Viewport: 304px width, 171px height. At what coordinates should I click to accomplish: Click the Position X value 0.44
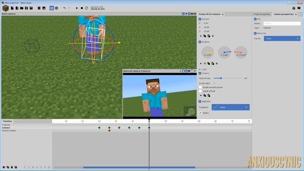pos(206,23)
